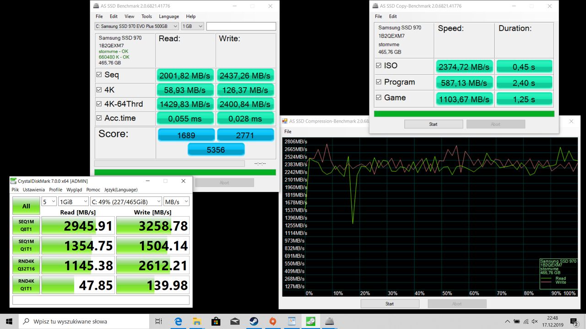Open the Ustawienia menu in CrystalDiskMark
The height and width of the screenshot is (329, 586).
pyautogui.click(x=34, y=190)
